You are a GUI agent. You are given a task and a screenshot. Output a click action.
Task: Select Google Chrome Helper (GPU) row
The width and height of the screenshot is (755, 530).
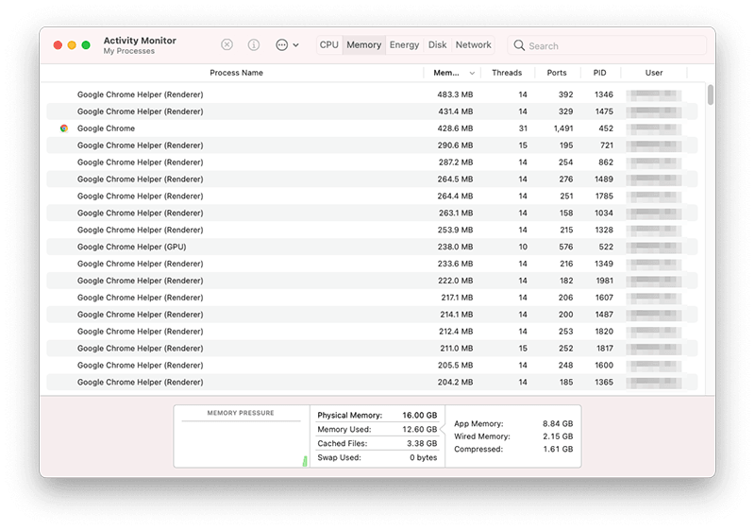[x=372, y=247]
